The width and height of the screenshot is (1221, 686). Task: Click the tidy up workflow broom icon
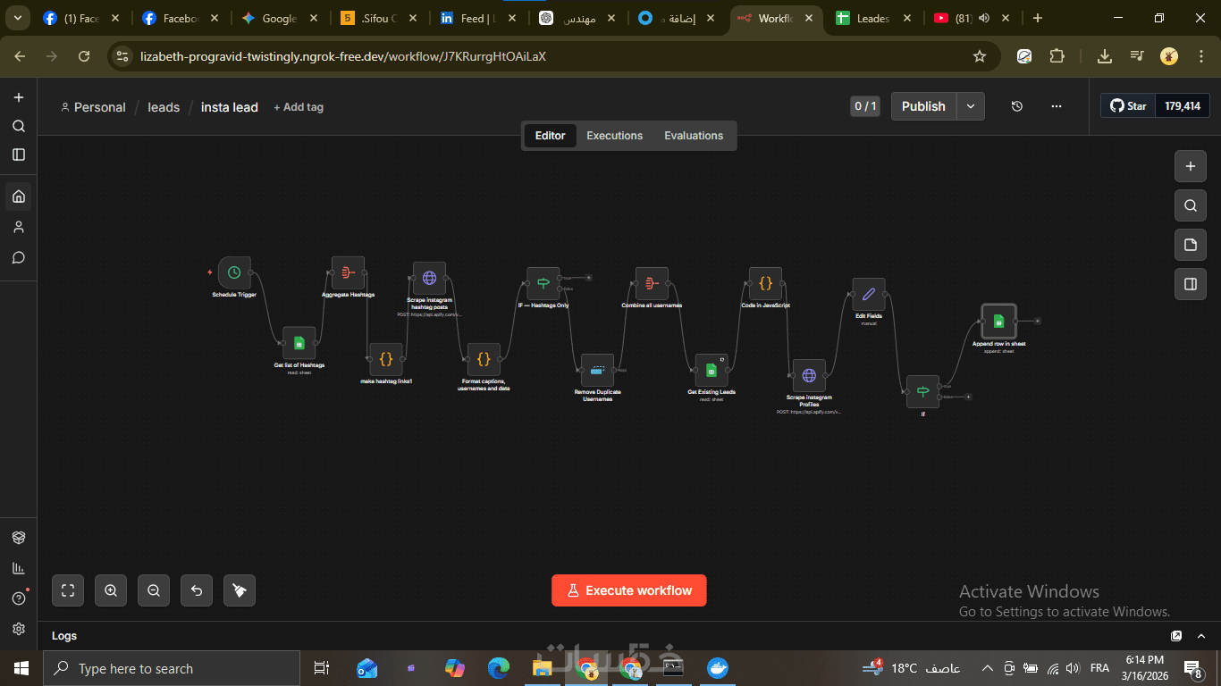240,590
